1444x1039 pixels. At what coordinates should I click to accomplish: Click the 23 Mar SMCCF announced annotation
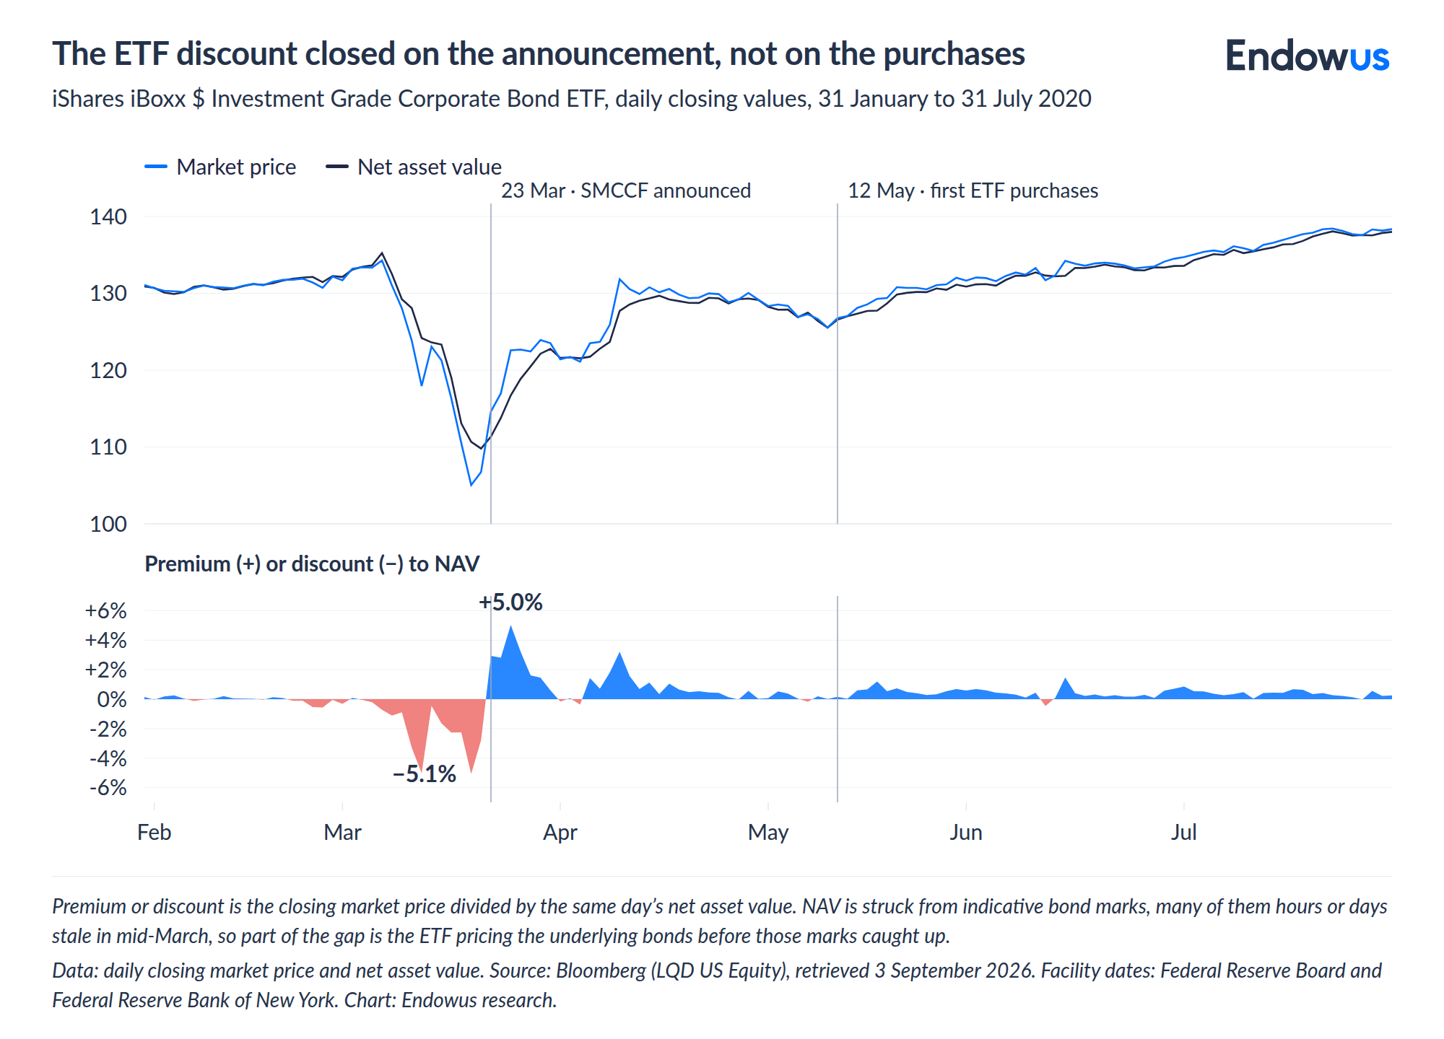pyautogui.click(x=626, y=190)
